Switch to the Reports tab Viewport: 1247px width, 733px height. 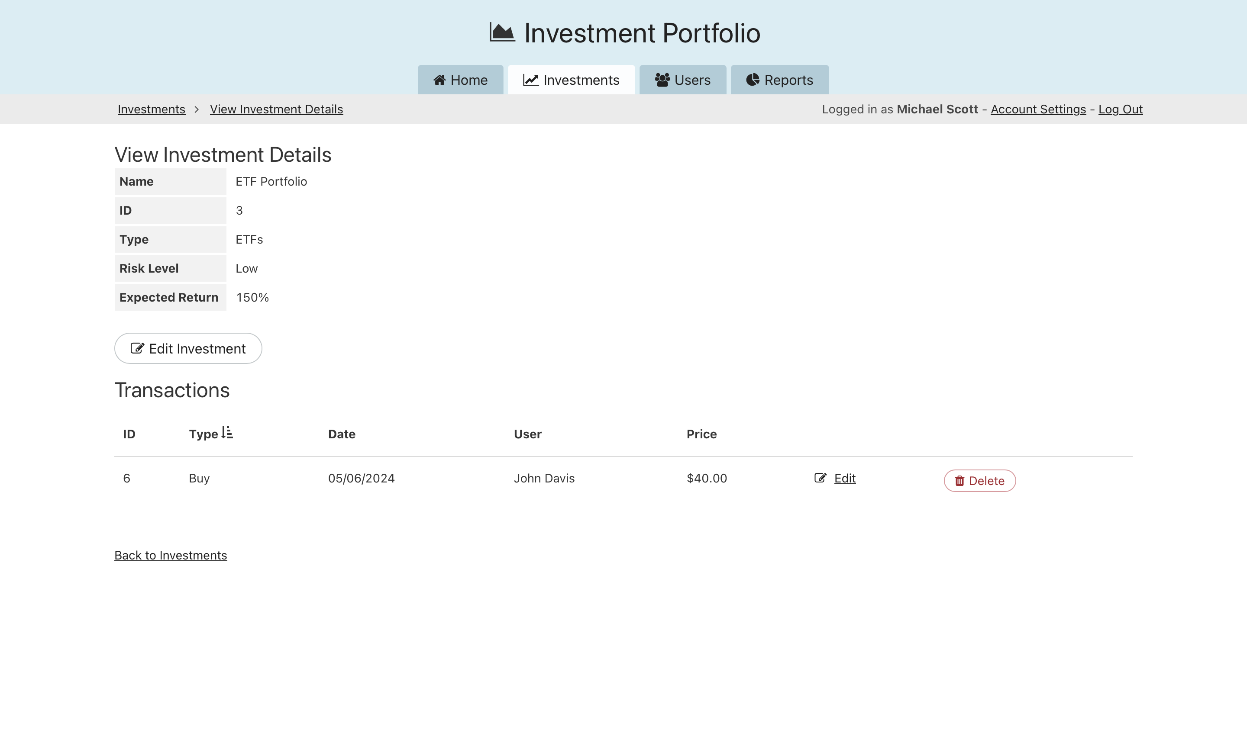(x=779, y=80)
